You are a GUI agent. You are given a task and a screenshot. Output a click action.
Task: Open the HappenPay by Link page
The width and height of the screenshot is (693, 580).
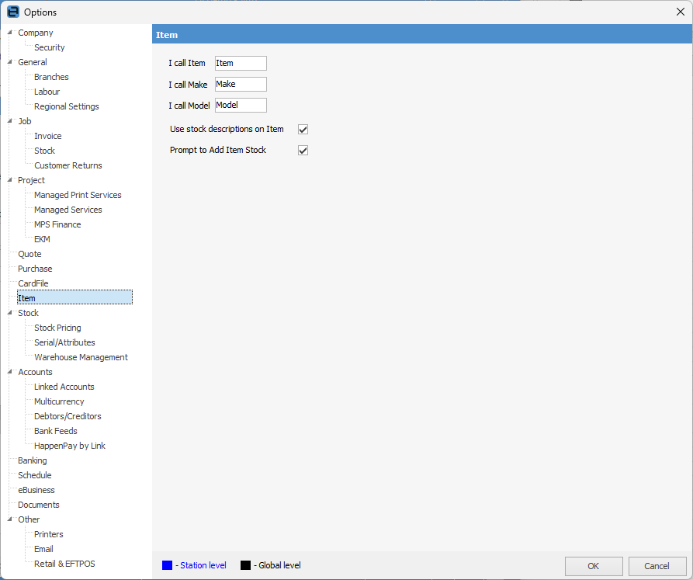pos(70,446)
